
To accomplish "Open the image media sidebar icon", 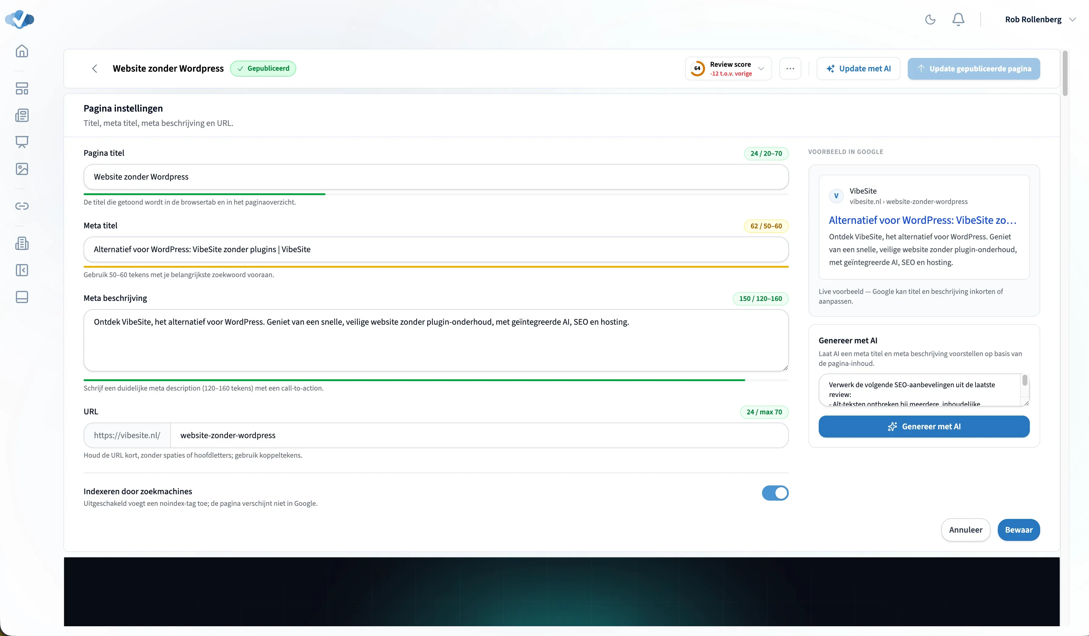I will pos(22,169).
